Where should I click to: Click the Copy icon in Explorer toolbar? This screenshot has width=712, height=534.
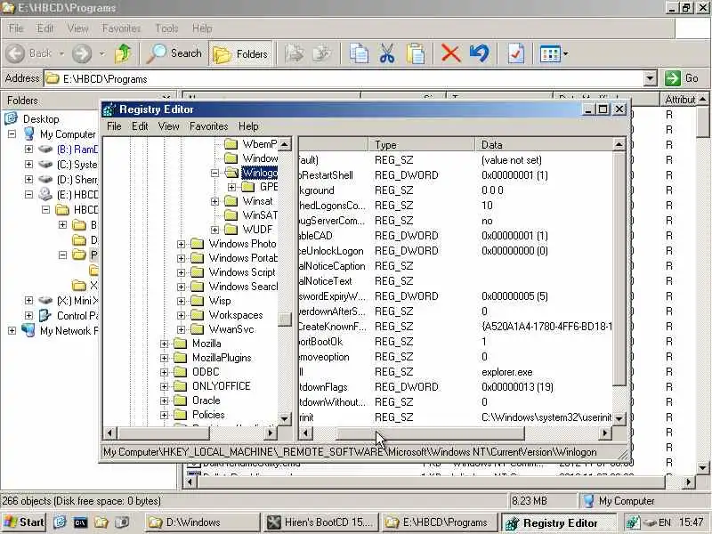(359, 53)
